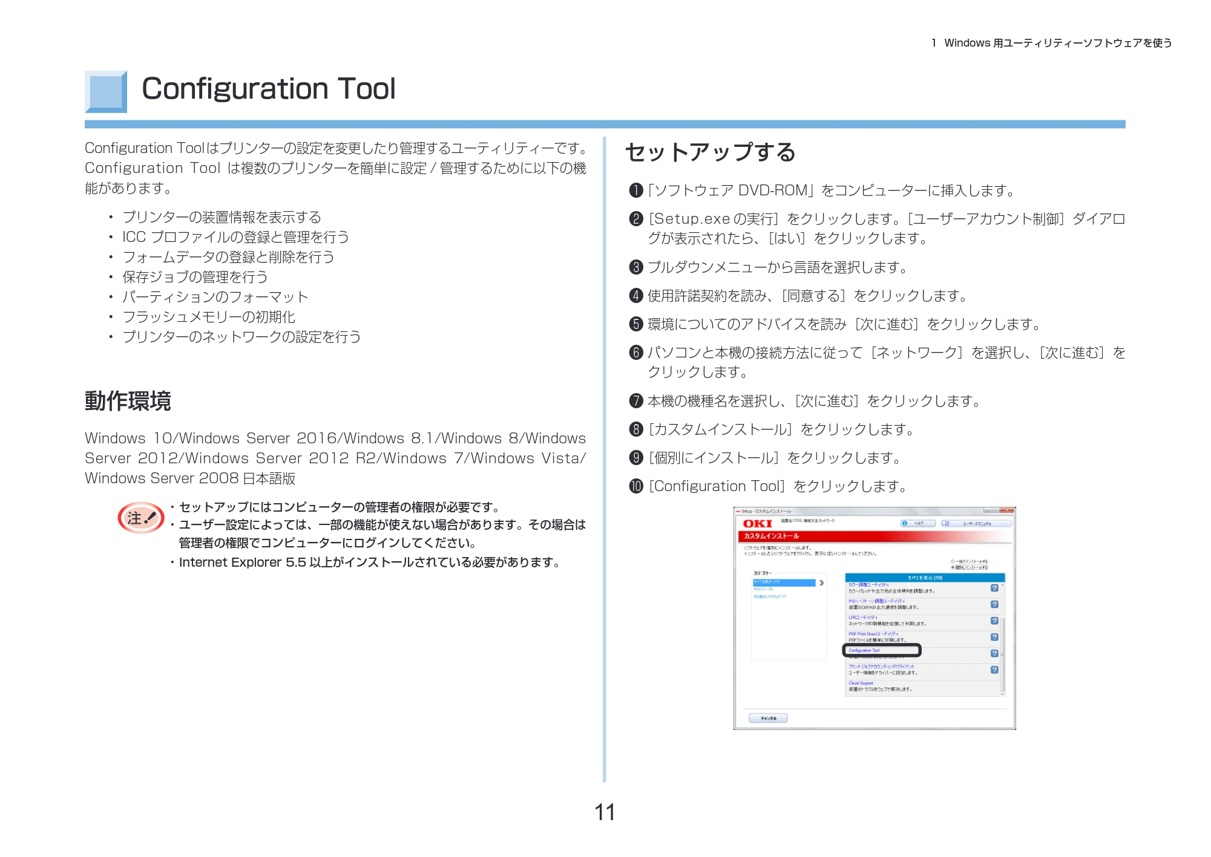The width and height of the screenshot is (1211, 857).
Task: Click the software list scrollbar thumb
Action: [x=1002, y=654]
